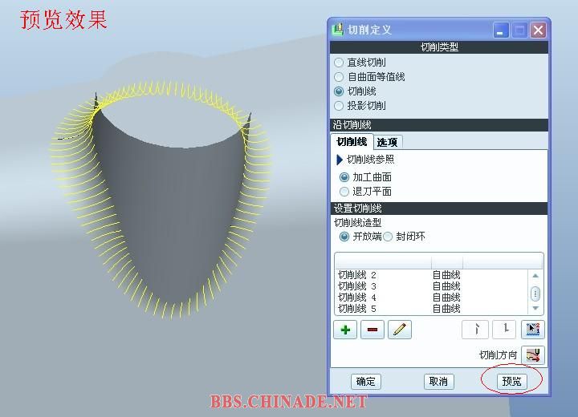
Task: Select 自曲面等值线 radio option
Action: coord(339,77)
